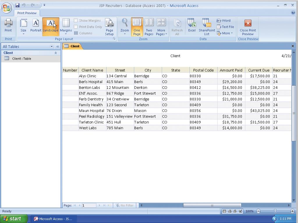
Task: Go to the next page of preview
Action: [99, 205]
